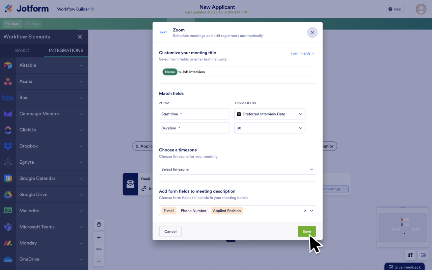The height and width of the screenshot is (270, 432).
Task: Close the Workflow Elements panel
Action: (80, 37)
